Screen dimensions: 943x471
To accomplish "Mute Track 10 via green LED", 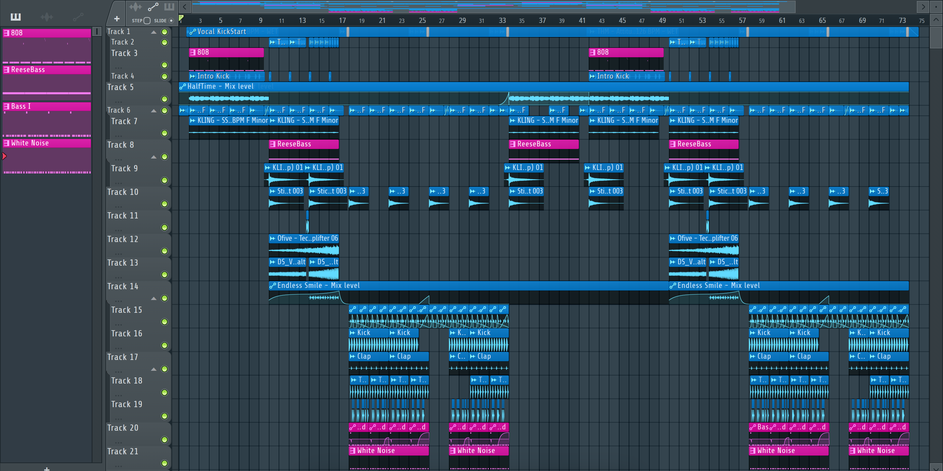I will click(x=165, y=204).
